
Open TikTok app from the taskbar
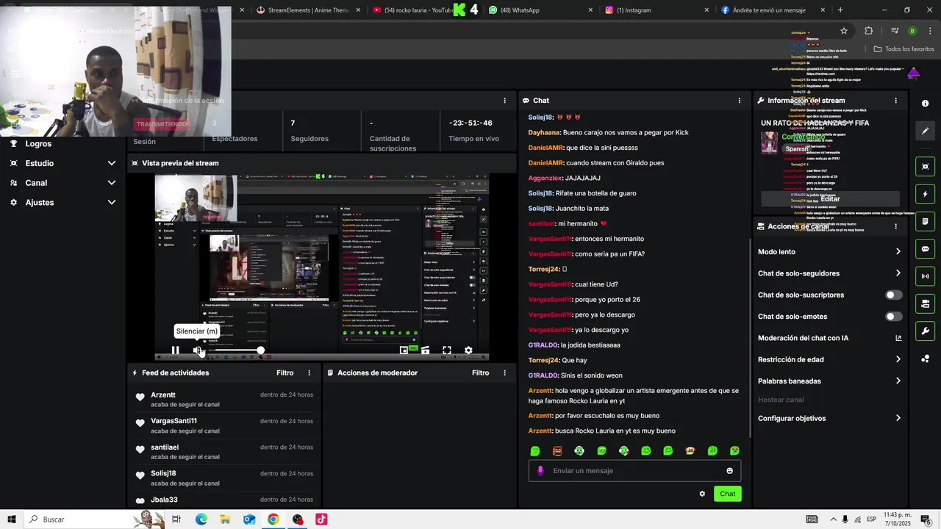[321, 519]
